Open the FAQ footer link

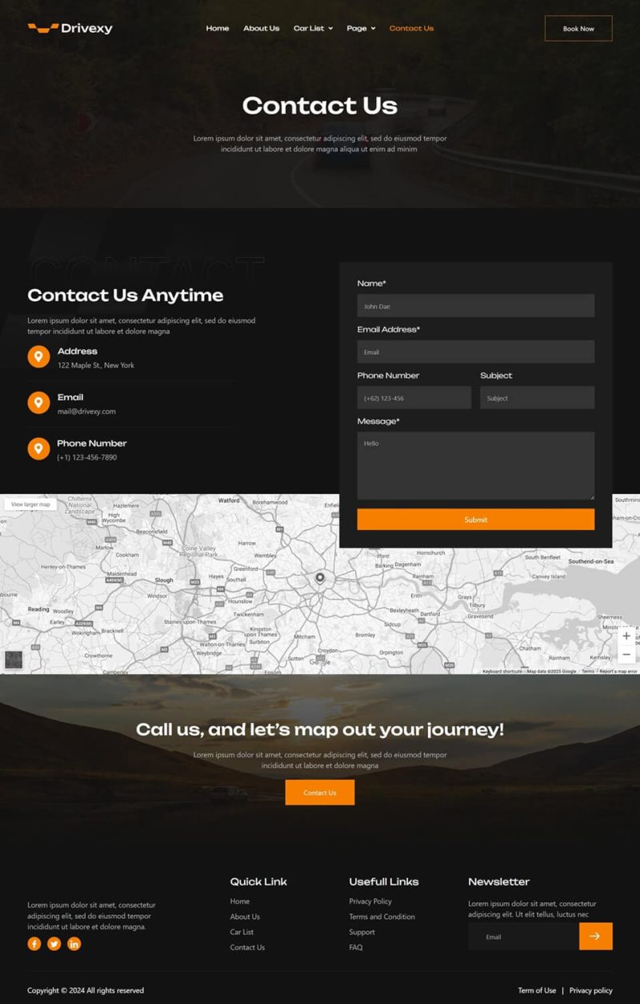tap(356, 947)
